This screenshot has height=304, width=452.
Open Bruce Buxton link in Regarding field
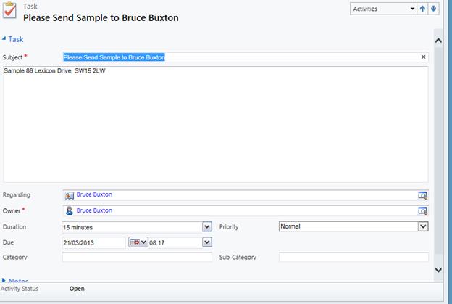[94, 194]
